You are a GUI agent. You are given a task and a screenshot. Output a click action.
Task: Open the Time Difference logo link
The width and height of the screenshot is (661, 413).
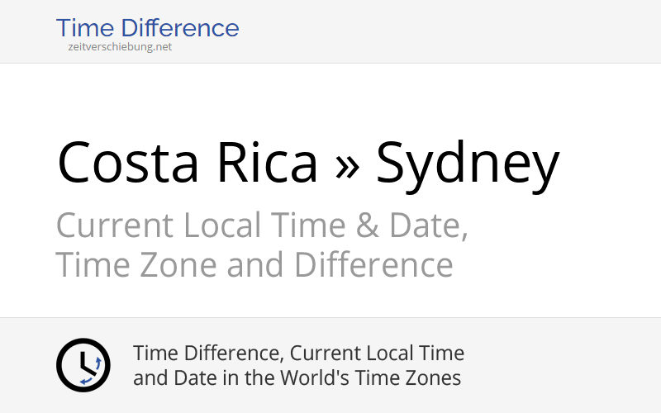(x=147, y=29)
